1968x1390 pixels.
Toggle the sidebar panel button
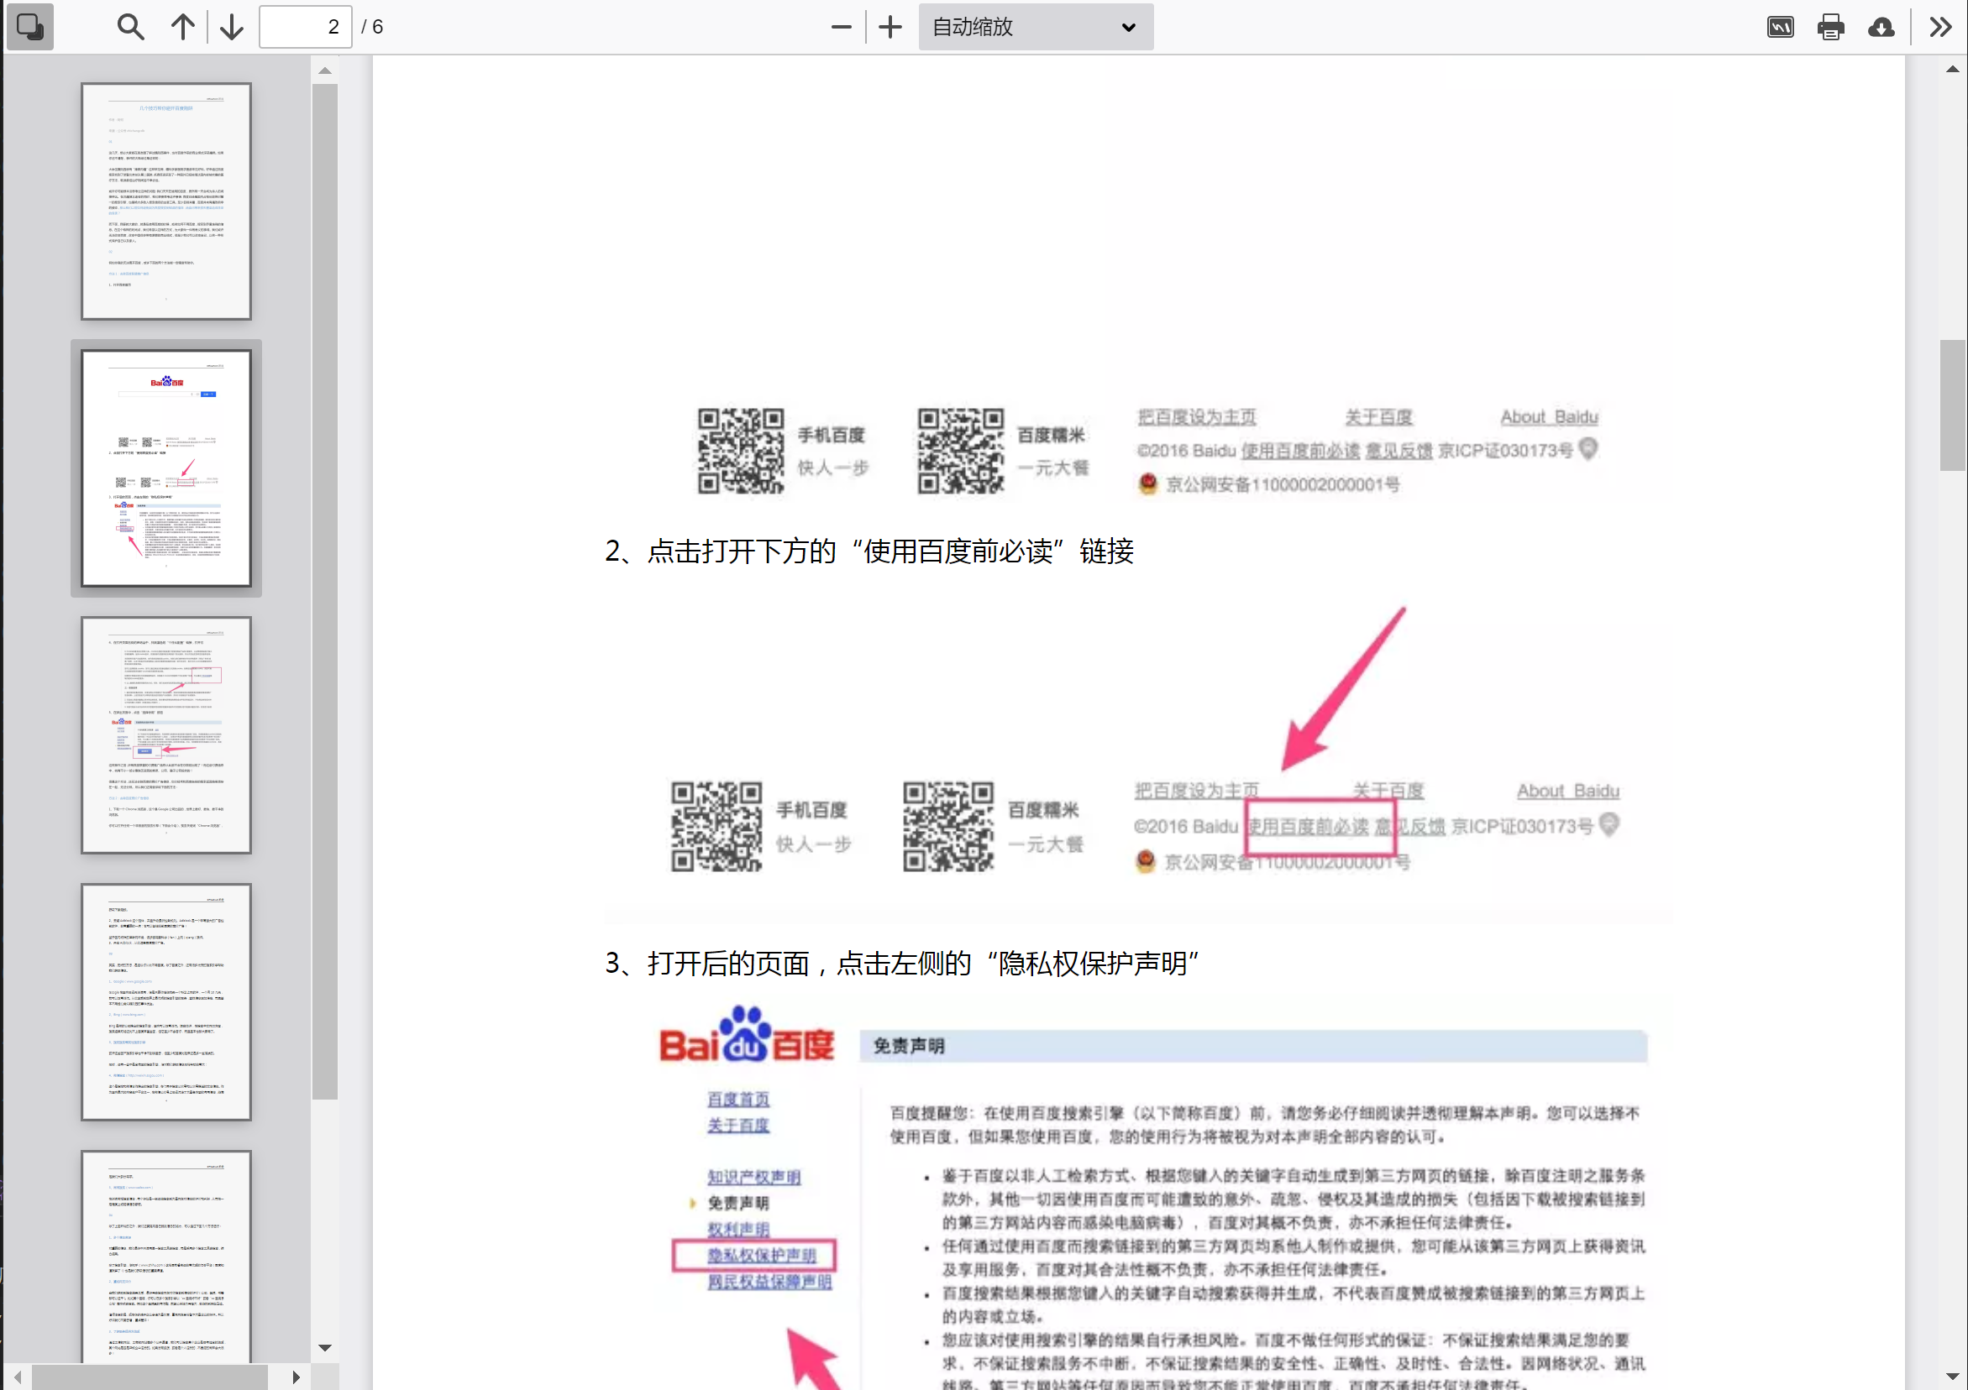click(30, 27)
